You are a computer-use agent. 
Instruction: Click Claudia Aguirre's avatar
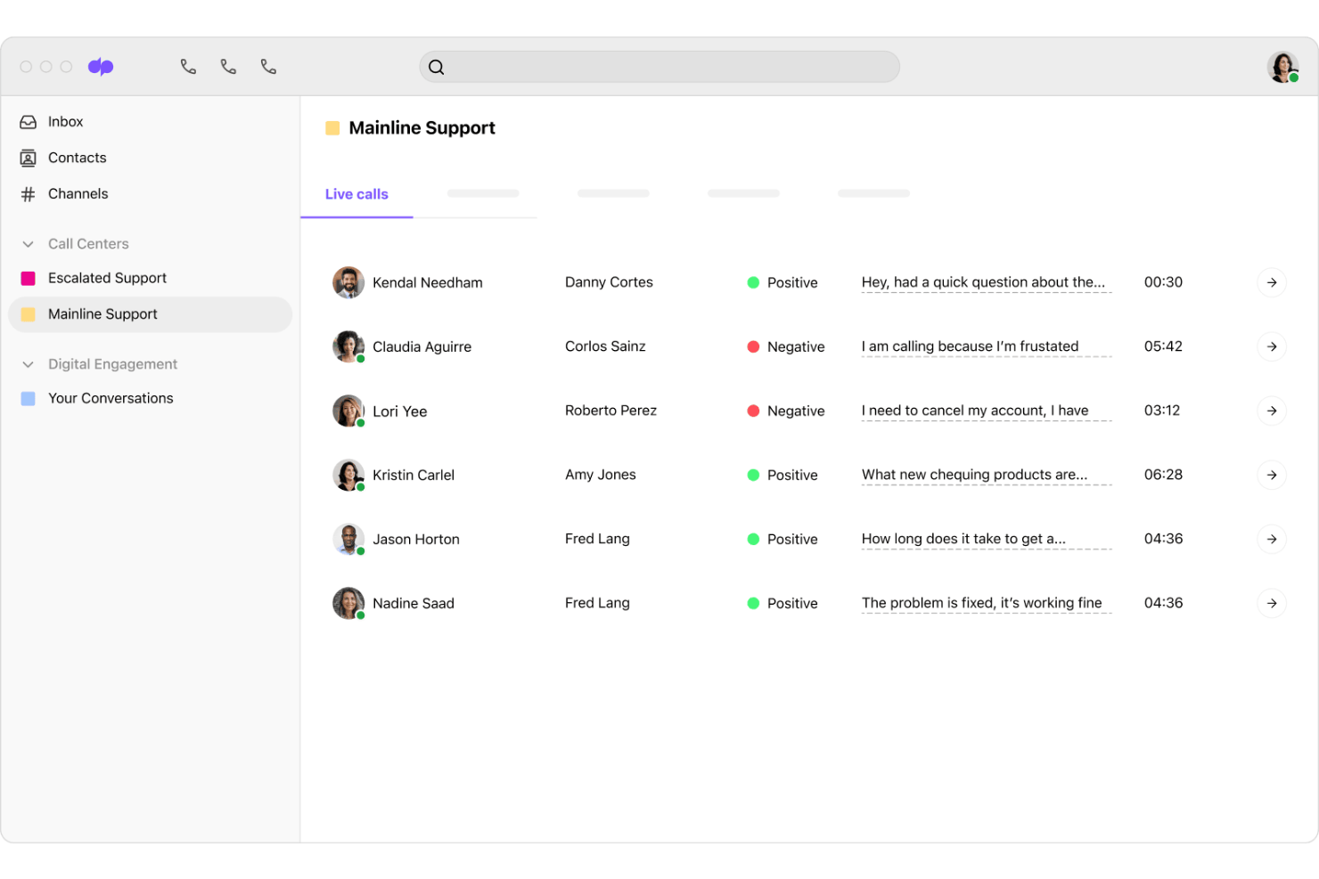pos(348,346)
